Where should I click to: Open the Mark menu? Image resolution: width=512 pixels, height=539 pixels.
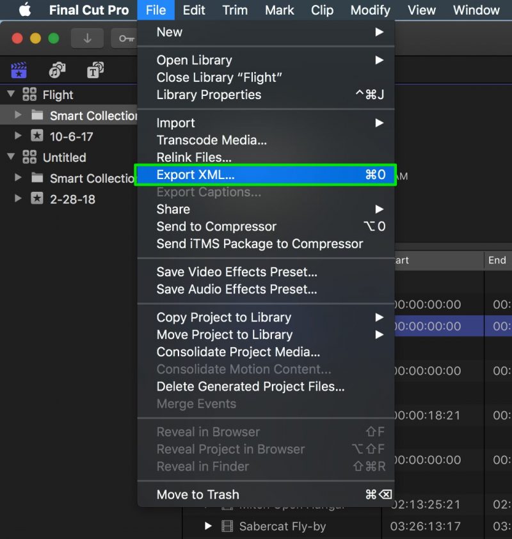[x=280, y=10]
